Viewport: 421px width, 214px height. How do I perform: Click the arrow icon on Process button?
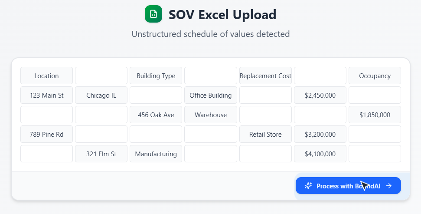(389, 186)
